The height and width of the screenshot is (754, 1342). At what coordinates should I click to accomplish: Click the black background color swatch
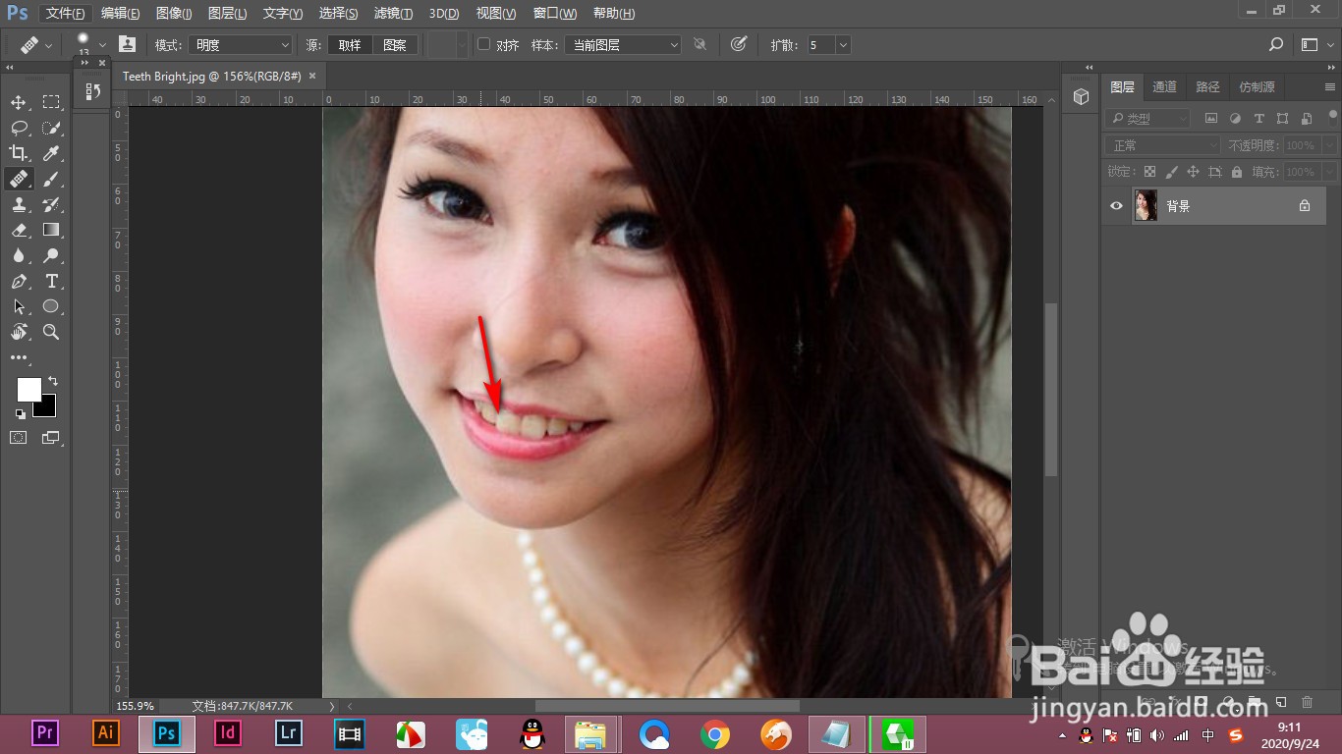pyautogui.click(x=48, y=408)
